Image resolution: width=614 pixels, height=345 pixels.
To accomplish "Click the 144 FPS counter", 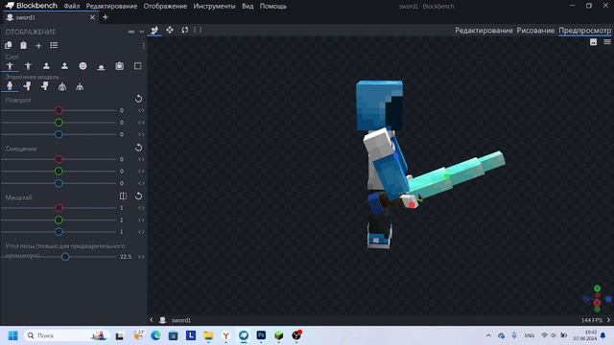I will (x=591, y=320).
